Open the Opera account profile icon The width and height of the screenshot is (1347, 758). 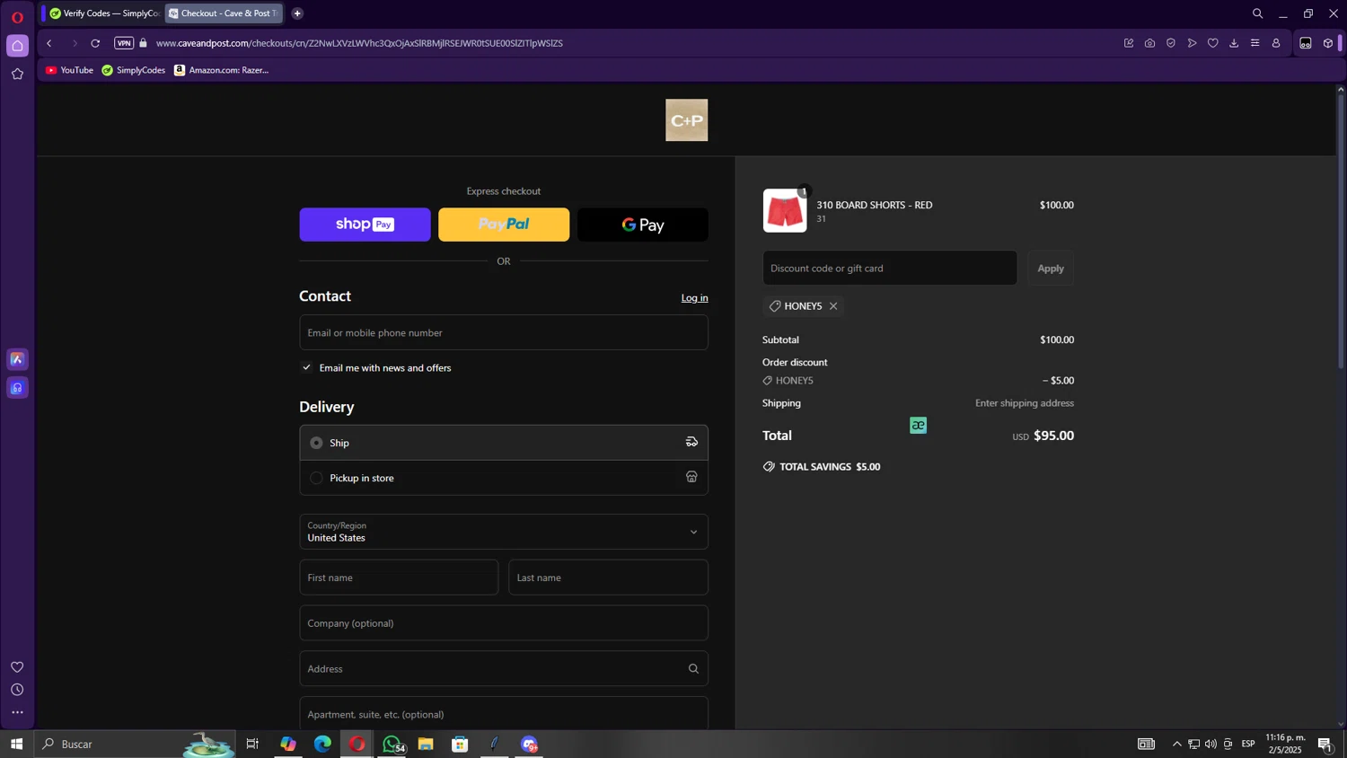1276,43
